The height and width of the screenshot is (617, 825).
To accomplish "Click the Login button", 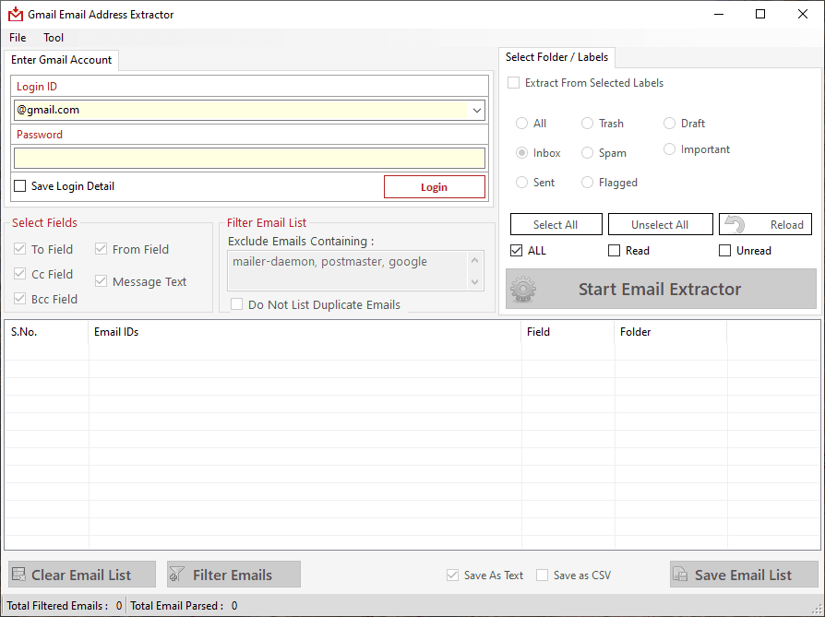I will point(434,186).
